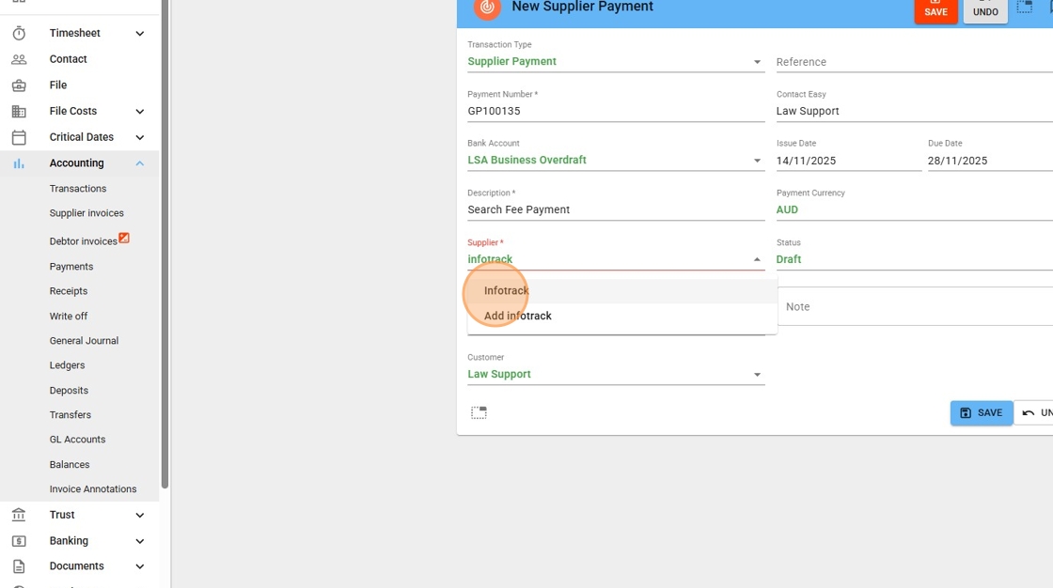Click the Critical Dates calendar icon

(19, 137)
